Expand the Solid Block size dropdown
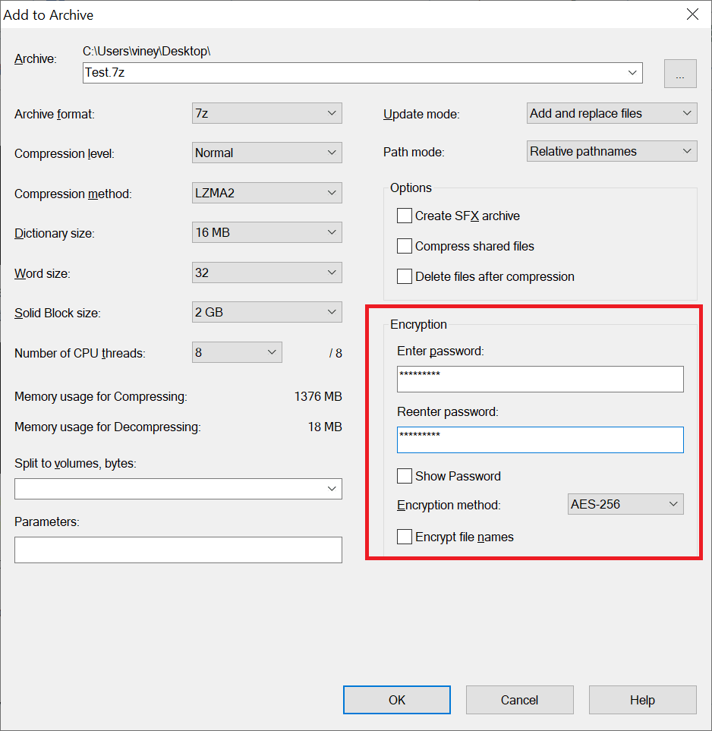Screen dimensions: 712x731 coord(266,311)
